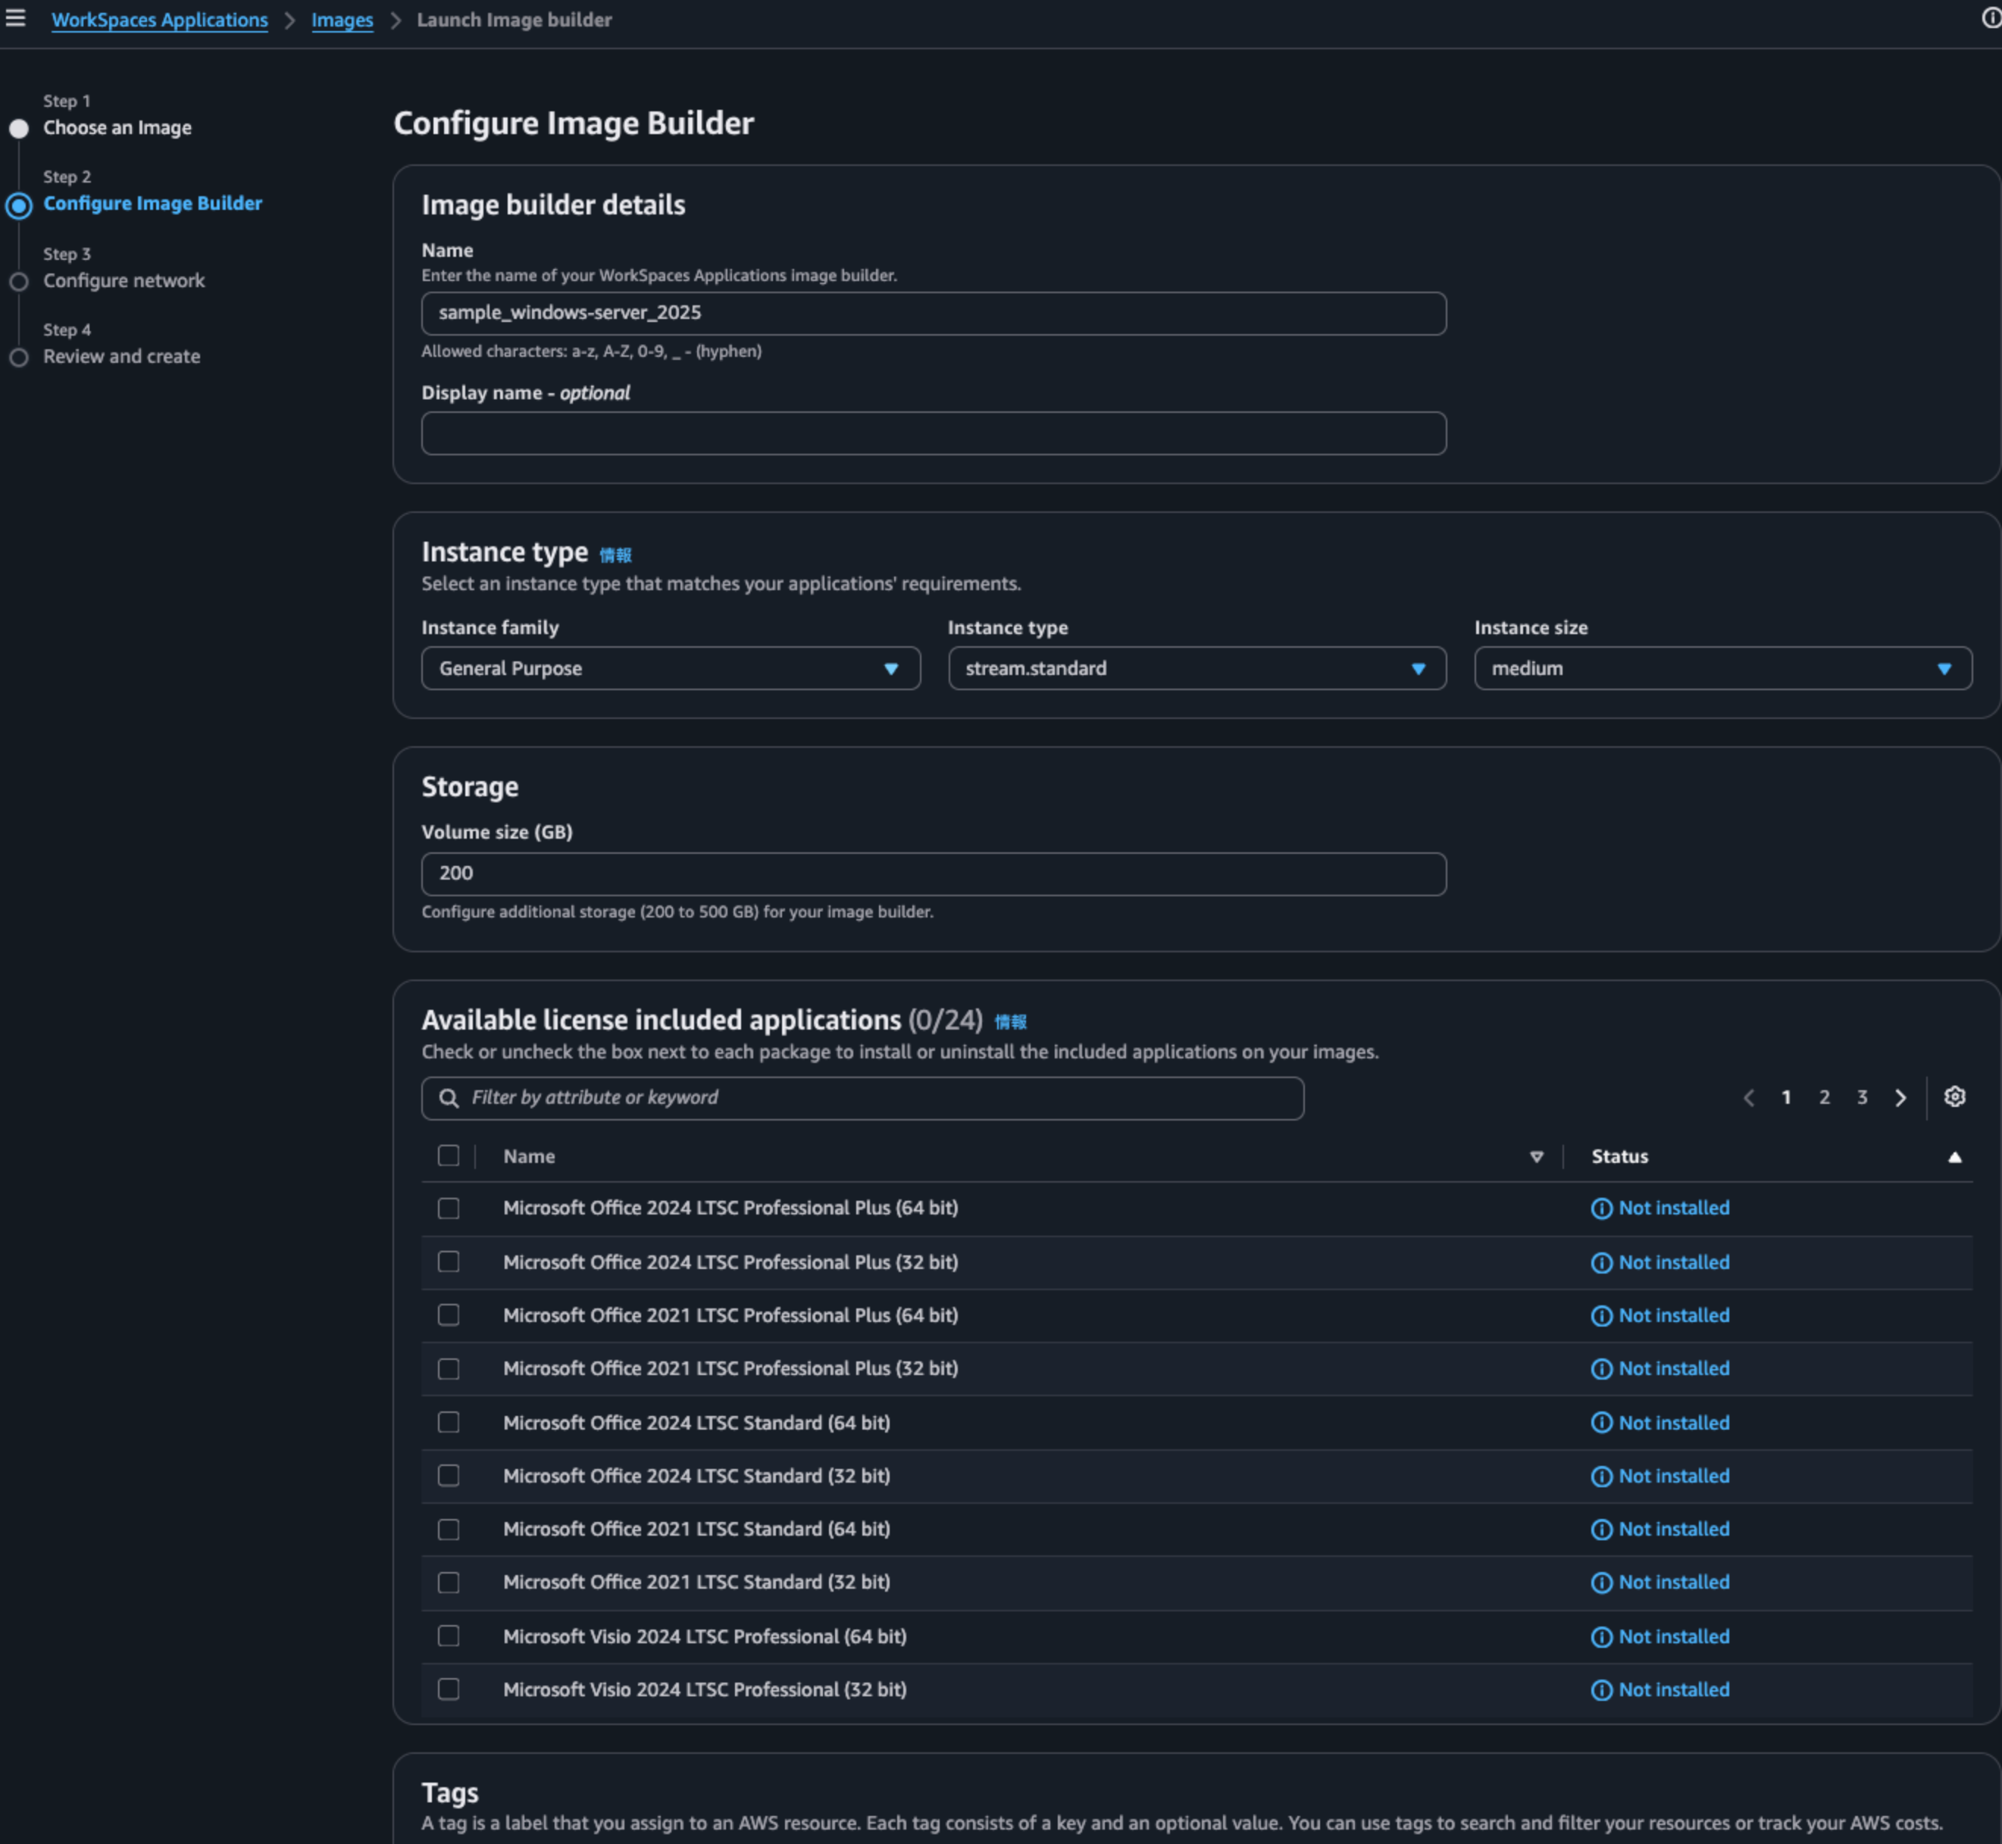Select all applications header checkbox
The image size is (2002, 1844).
coord(448,1155)
